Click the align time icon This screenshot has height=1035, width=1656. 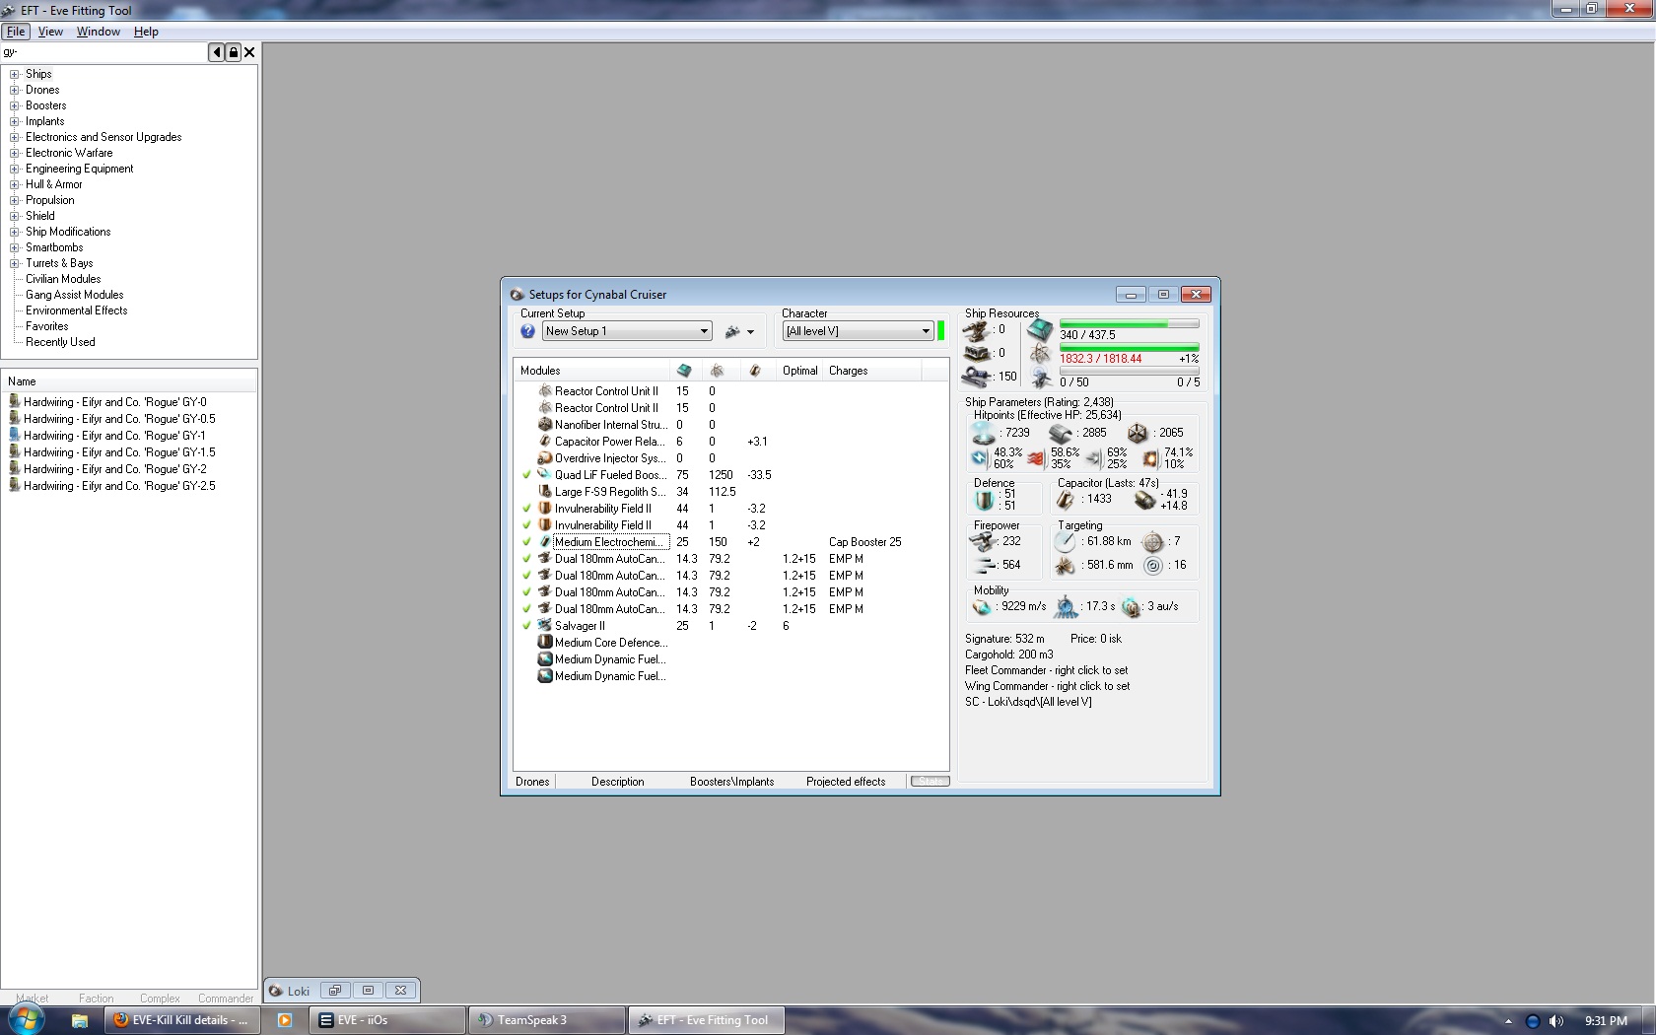click(x=1066, y=607)
